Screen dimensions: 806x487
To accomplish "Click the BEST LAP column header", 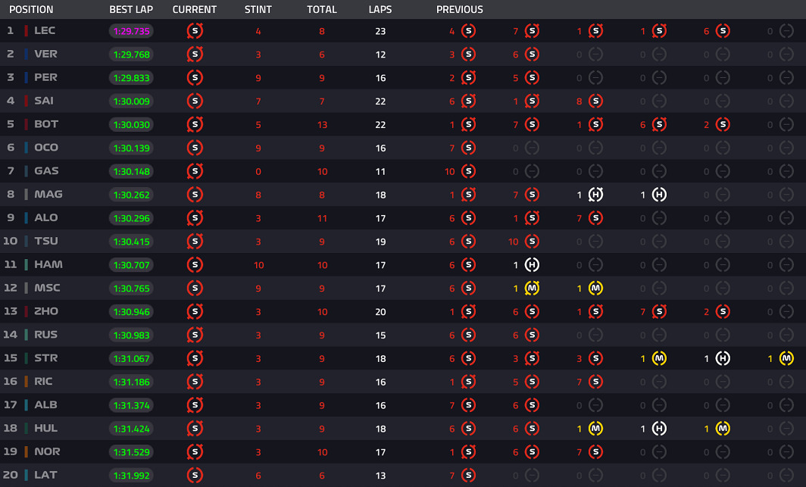I will click(x=131, y=9).
